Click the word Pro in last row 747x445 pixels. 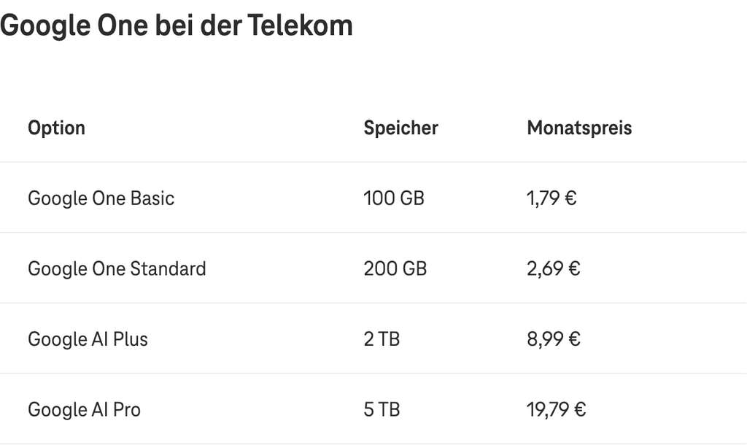[127, 410]
